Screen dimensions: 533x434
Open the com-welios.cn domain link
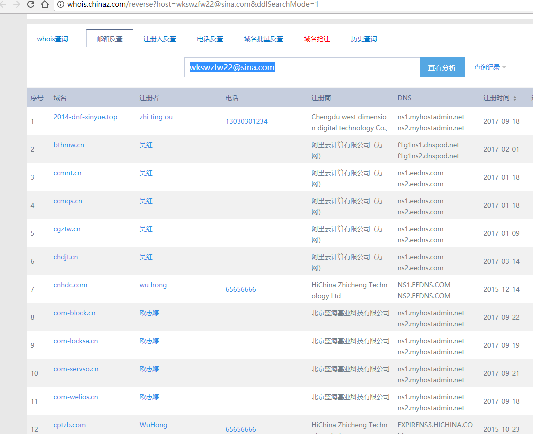tap(76, 397)
